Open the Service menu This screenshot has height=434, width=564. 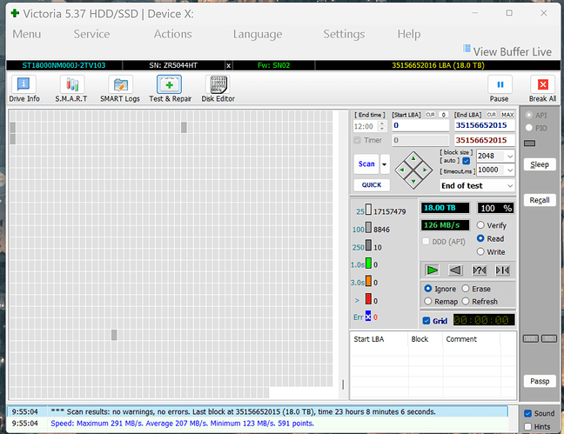[91, 34]
